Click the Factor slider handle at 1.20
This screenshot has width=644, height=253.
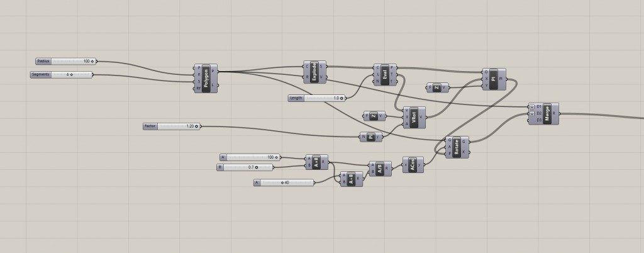pos(196,126)
